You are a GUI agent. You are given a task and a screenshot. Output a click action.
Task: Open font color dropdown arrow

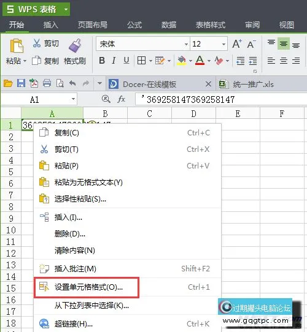[x=209, y=61]
